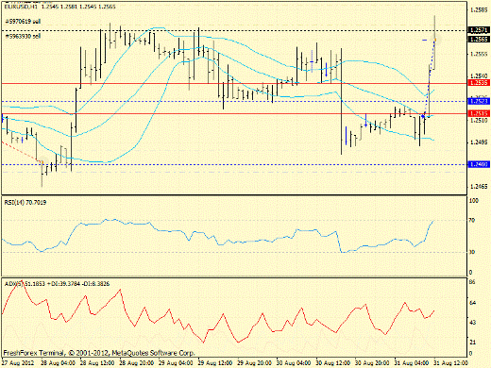Click the blue 1.2523 level price tag

click(479, 101)
